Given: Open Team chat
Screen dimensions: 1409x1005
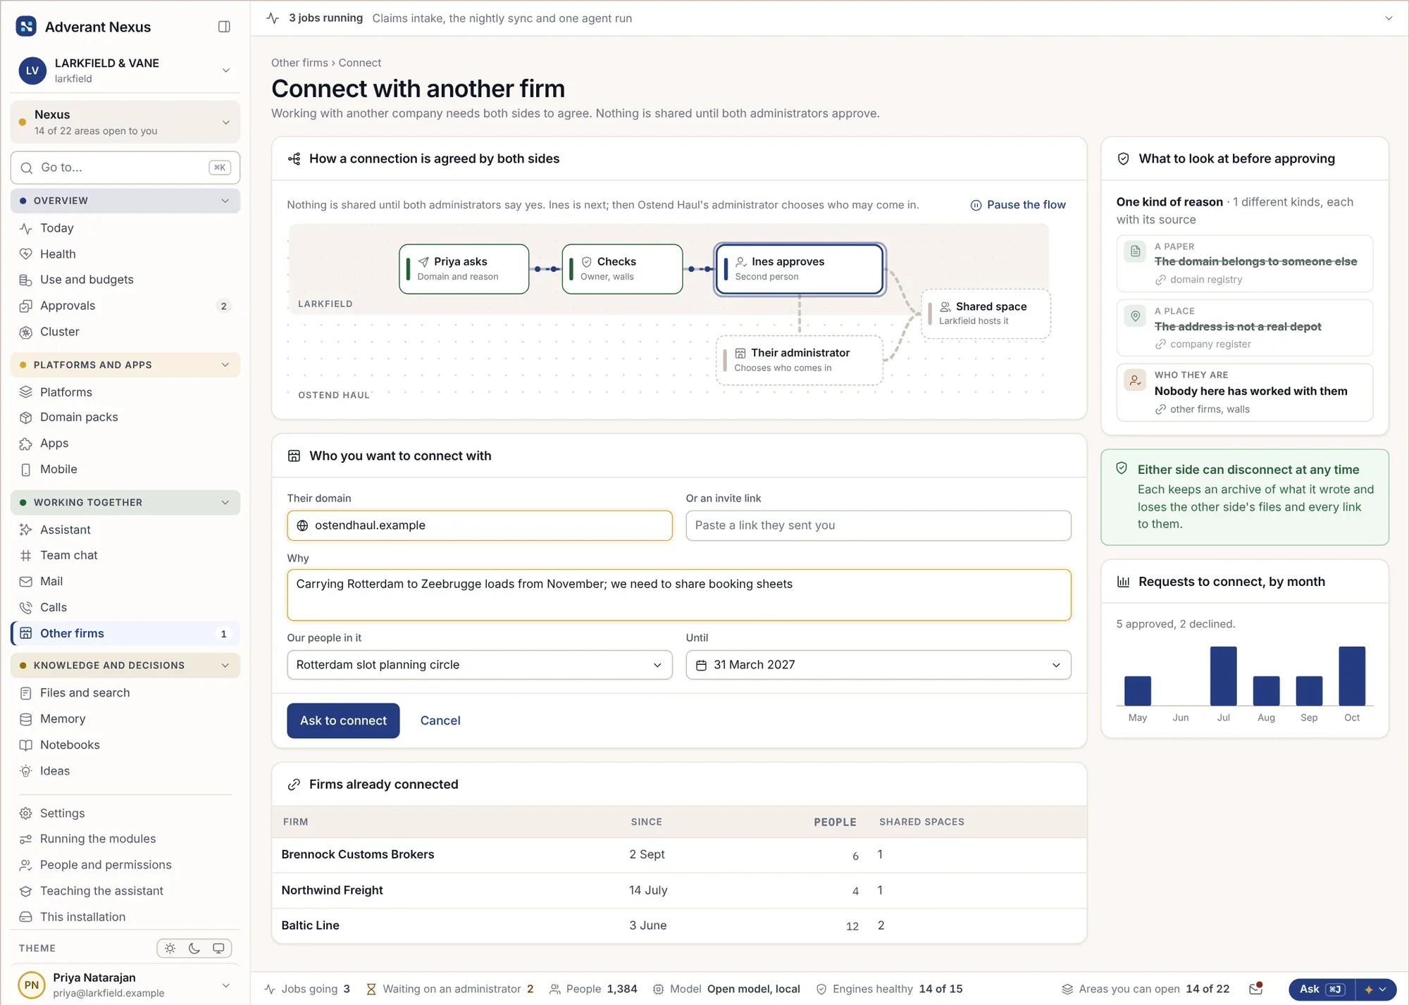Looking at the screenshot, I should [x=125, y=555].
